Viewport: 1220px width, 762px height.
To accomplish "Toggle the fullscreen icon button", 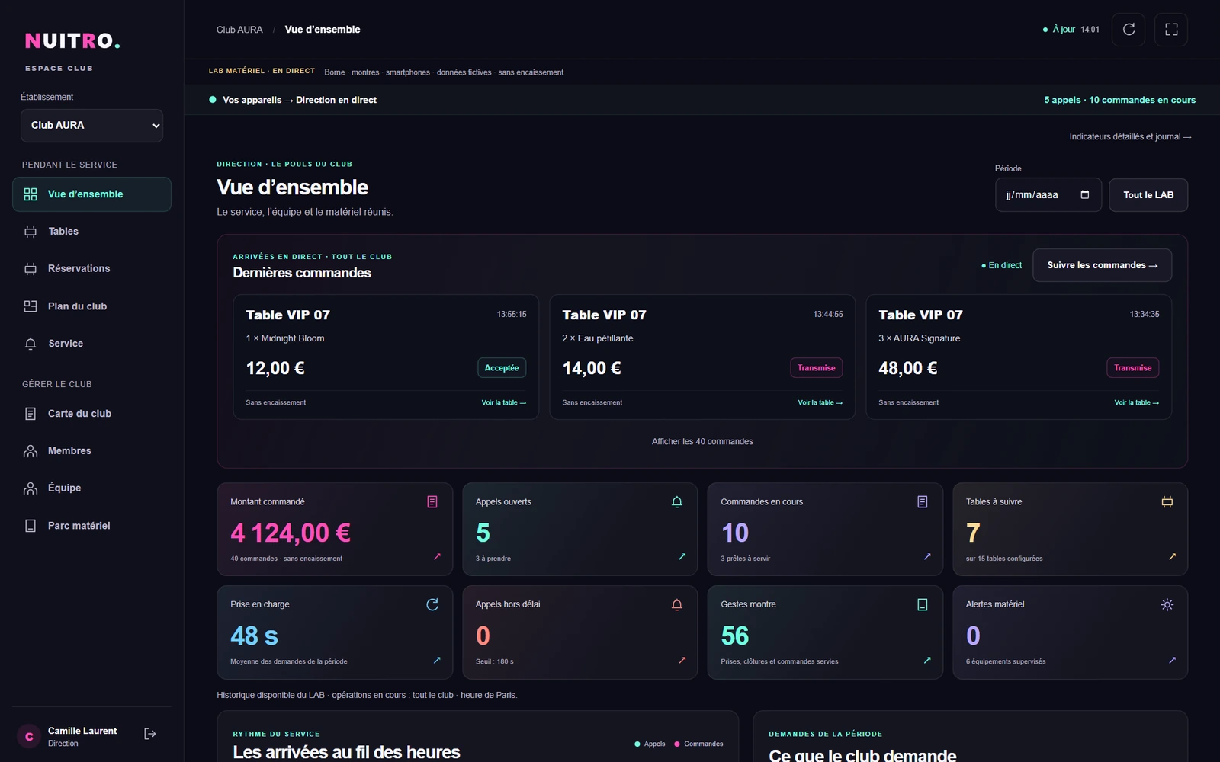I will click(1171, 30).
